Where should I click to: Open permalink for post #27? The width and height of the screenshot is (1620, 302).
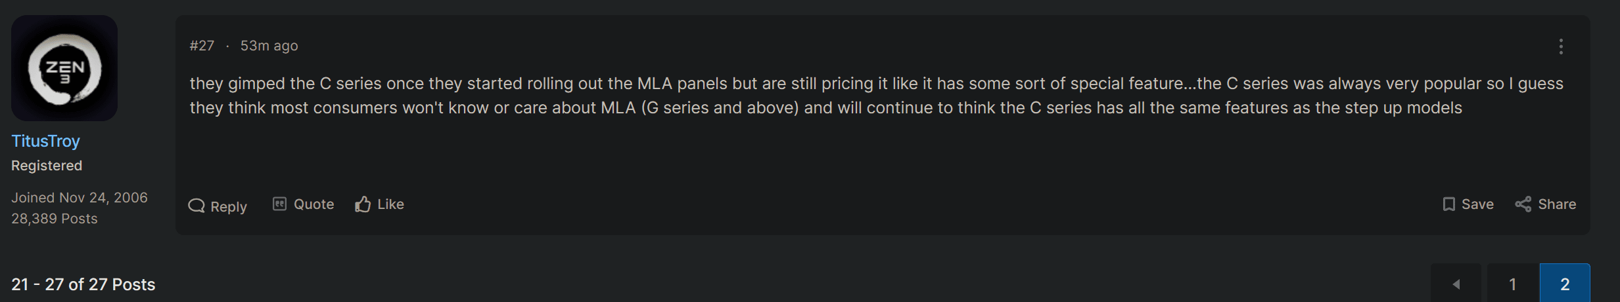pos(202,46)
